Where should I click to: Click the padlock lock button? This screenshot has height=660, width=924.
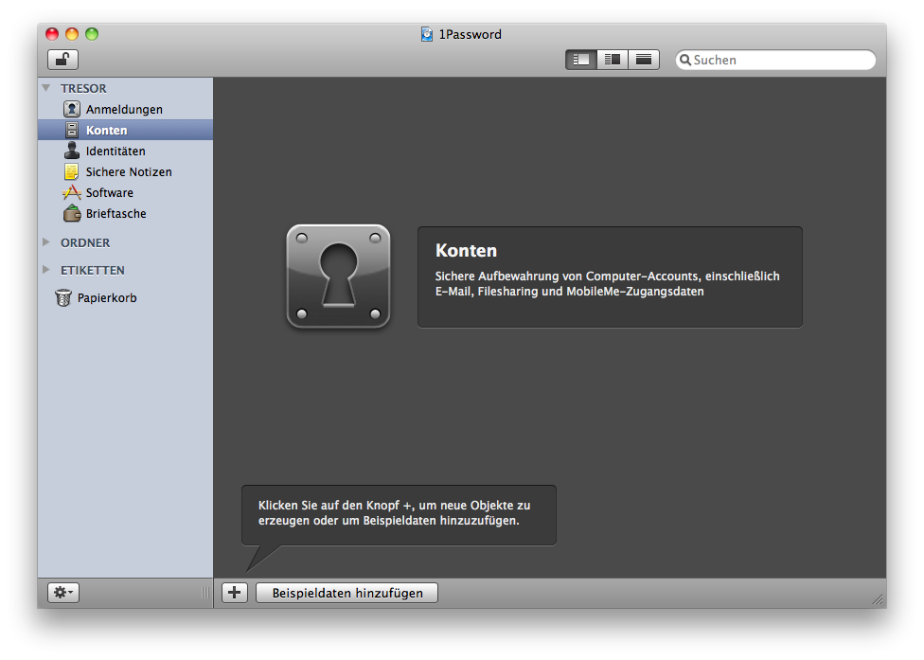62,60
